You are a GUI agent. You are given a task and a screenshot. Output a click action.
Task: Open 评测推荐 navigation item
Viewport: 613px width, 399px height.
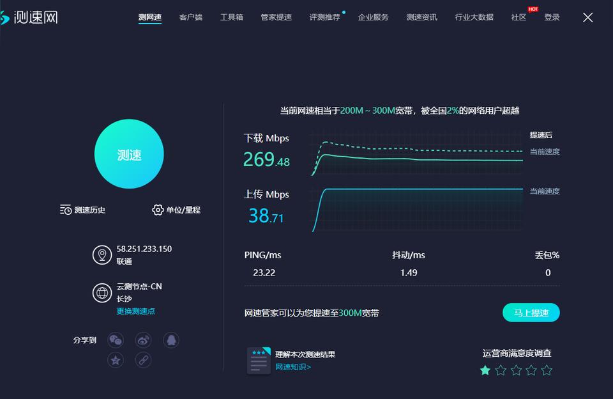click(x=325, y=17)
